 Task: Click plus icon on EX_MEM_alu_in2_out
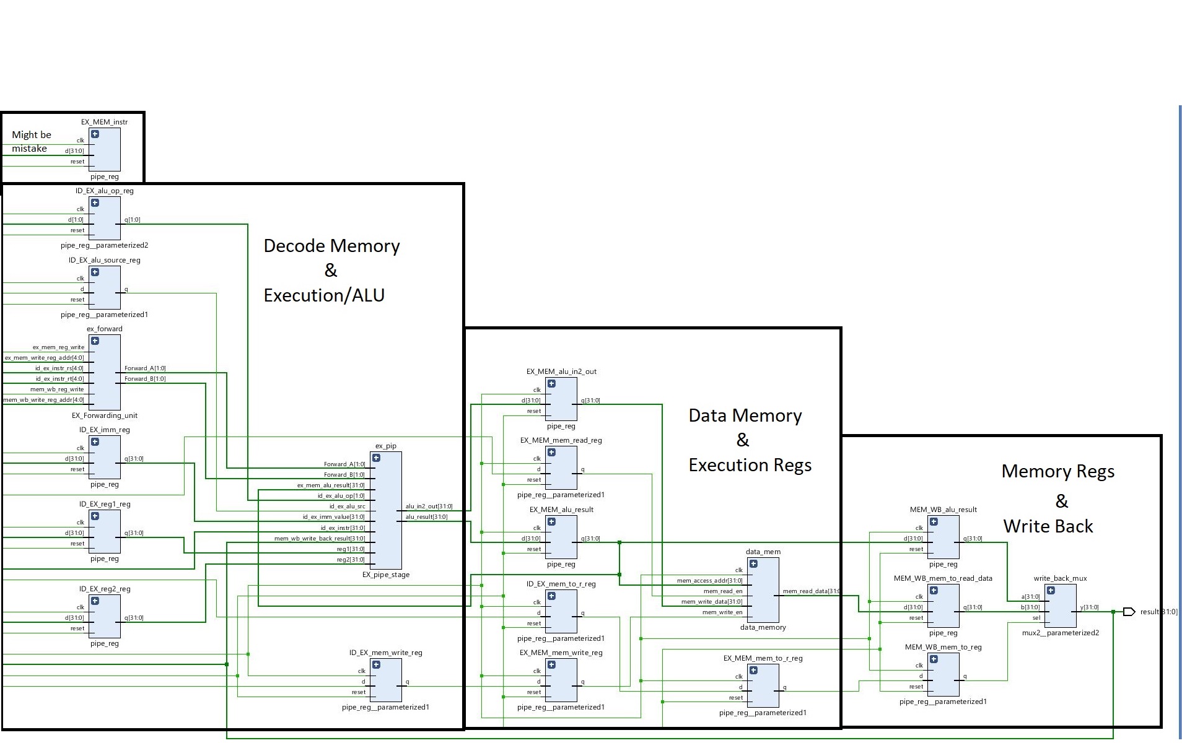[x=551, y=383]
